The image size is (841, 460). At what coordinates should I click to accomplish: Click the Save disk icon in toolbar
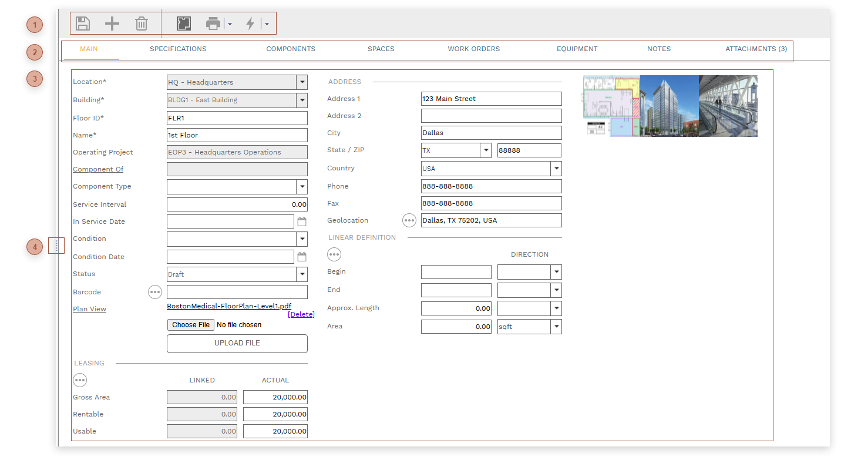pyautogui.click(x=83, y=23)
